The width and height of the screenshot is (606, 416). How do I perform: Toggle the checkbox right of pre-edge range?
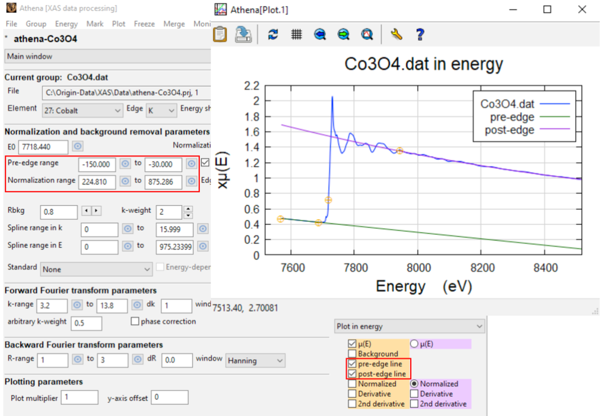pos(205,163)
